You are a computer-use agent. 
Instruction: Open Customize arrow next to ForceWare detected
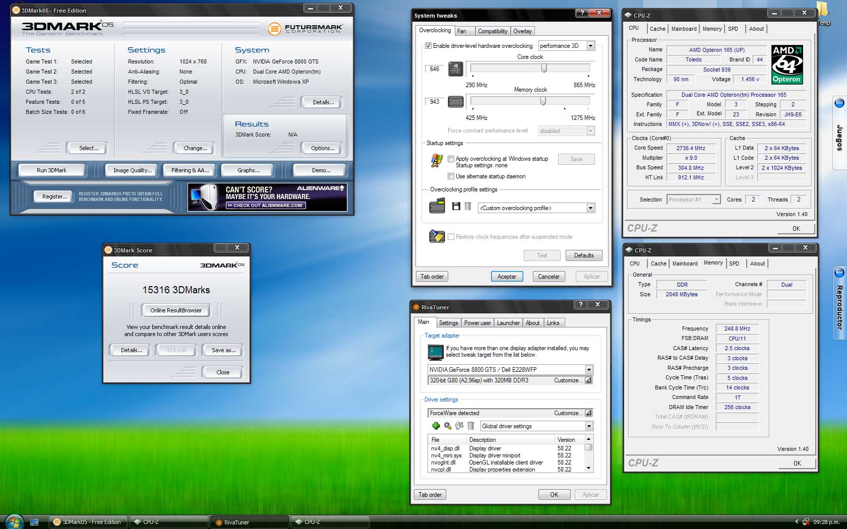coord(588,413)
